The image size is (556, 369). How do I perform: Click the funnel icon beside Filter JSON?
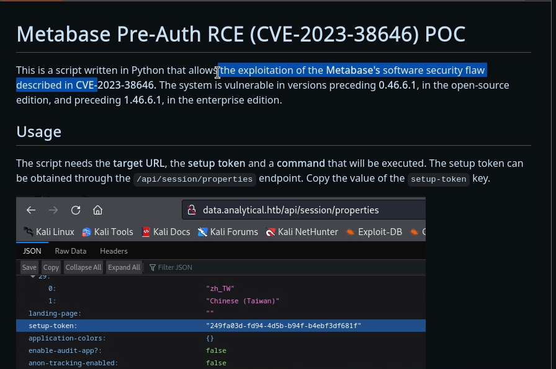(x=153, y=267)
